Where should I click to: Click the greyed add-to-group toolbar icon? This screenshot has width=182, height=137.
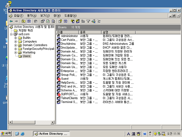[x=99, y=21]
